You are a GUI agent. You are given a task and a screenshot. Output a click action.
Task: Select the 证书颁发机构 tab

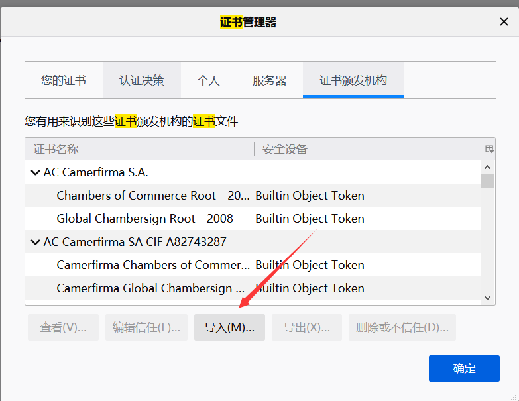[353, 80]
